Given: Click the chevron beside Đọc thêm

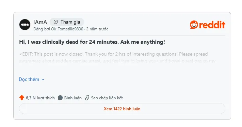Looking at the screenshot, I should [43, 80].
